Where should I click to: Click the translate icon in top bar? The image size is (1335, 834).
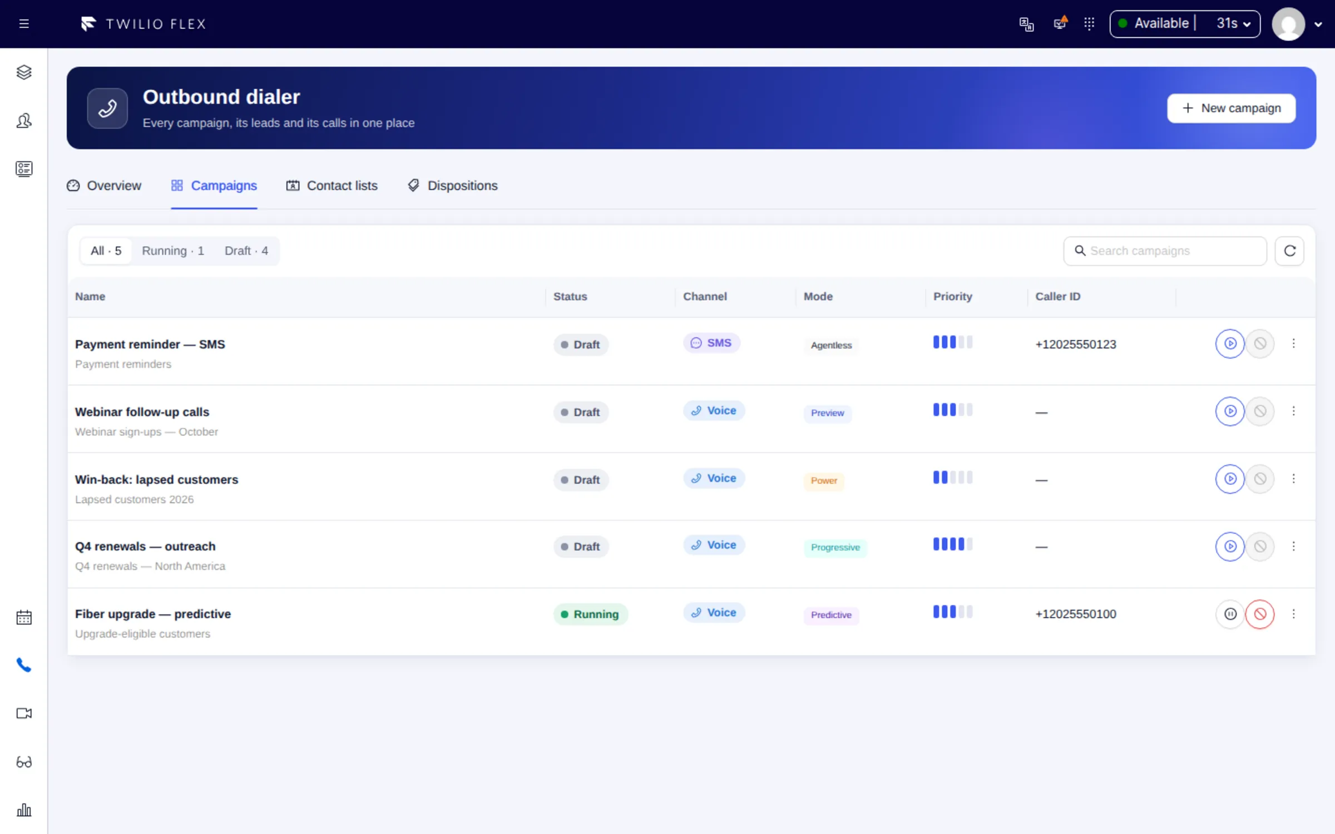click(x=1026, y=24)
